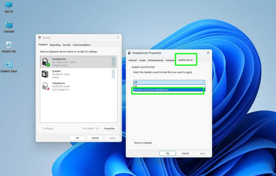Image resolution: width=276 pixels, height=176 pixels.
Task: Switch to the General tab
Action: (133, 60)
